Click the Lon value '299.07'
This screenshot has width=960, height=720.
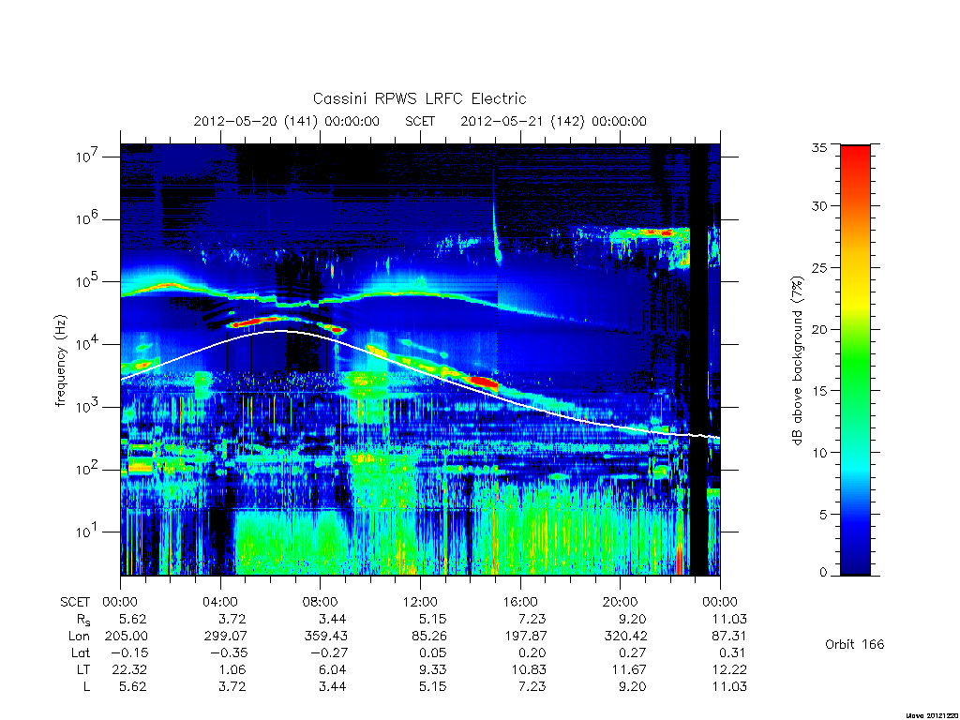pos(226,637)
